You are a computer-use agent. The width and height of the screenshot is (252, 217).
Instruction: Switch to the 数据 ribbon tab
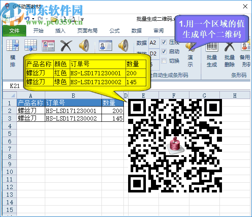(137, 30)
